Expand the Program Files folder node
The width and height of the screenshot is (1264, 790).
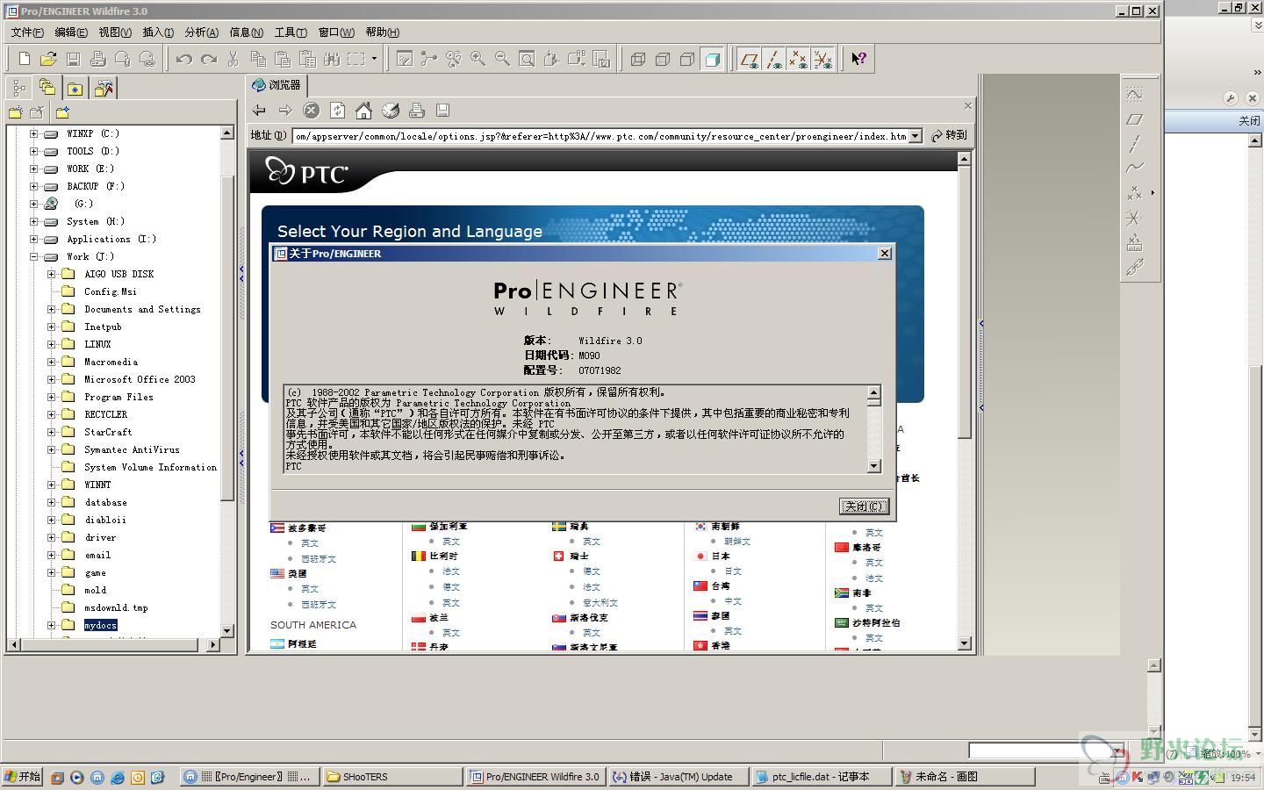[x=51, y=397]
